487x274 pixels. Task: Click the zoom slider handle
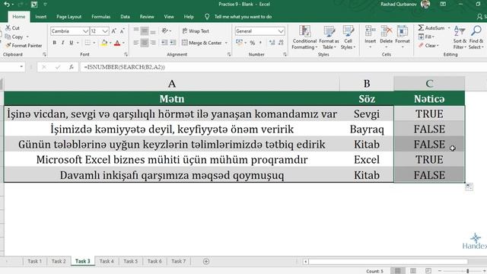(467, 271)
